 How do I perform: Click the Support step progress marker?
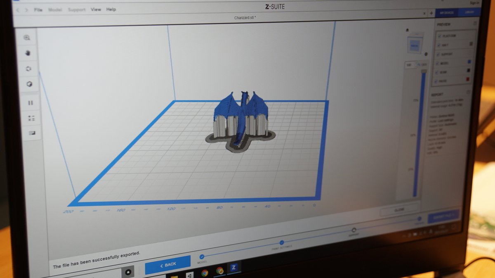(354, 230)
